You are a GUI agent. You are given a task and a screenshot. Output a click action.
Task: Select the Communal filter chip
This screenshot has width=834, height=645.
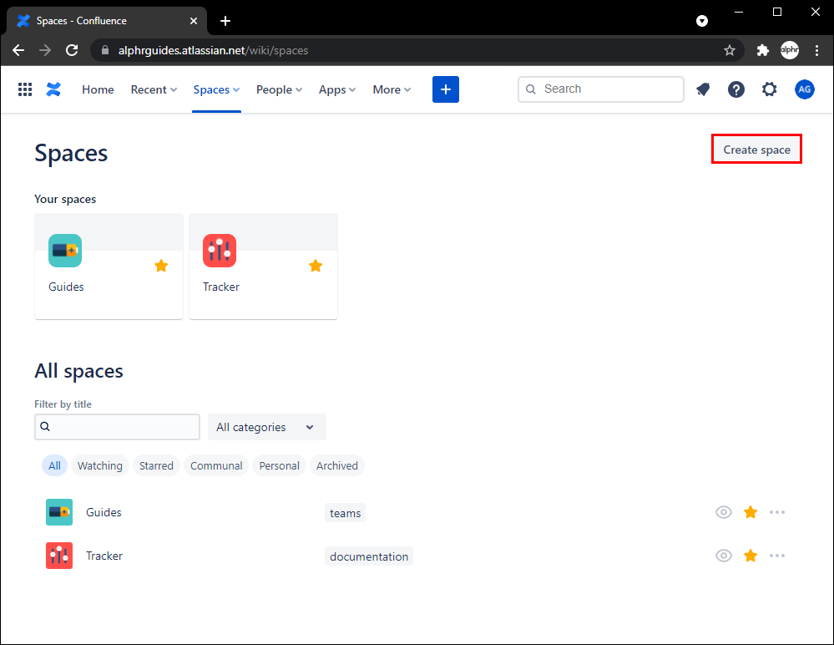coord(216,465)
